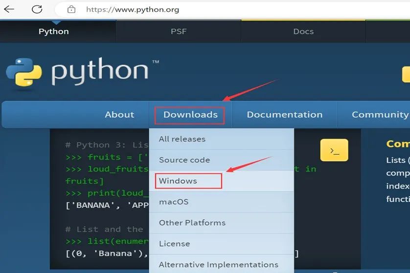Choose All releases from the Downloads menu

[x=222, y=139]
